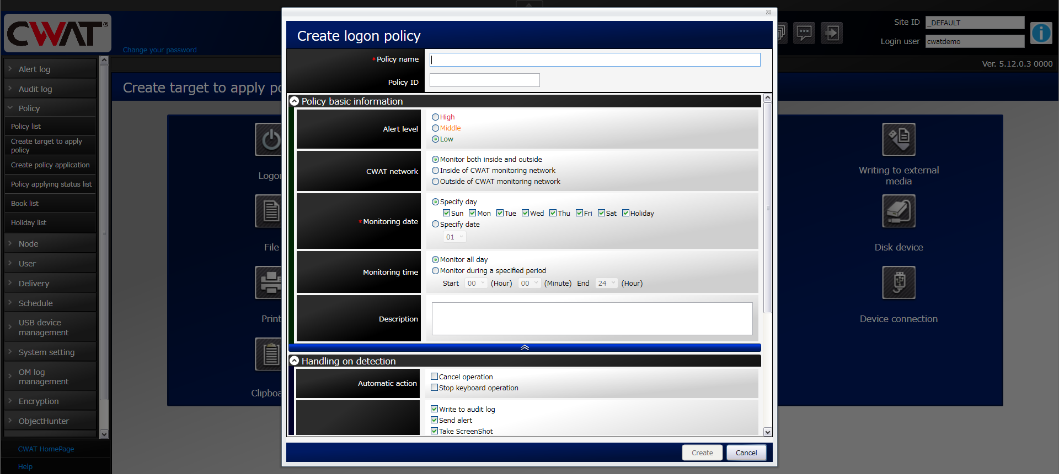Open the End hour dropdown

click(607, 284)
